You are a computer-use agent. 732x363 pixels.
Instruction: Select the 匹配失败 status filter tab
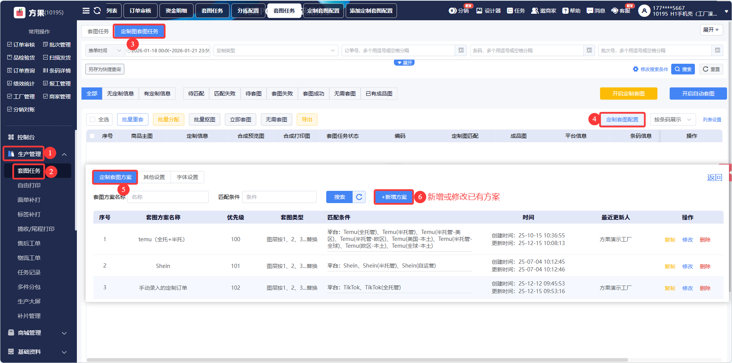tap(224, 94)
